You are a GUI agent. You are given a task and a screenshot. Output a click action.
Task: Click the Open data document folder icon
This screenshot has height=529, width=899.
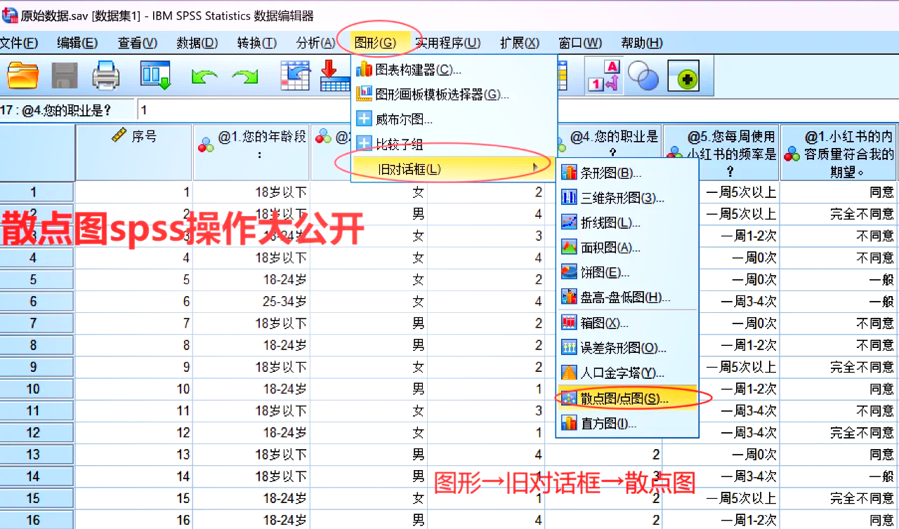[x=22, y=76]
